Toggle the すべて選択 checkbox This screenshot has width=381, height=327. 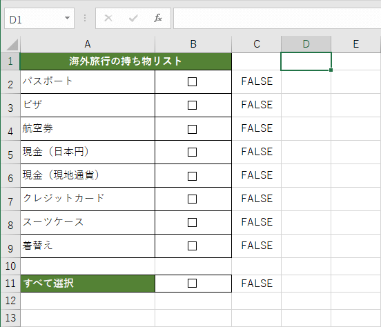(x=192, y=283)
